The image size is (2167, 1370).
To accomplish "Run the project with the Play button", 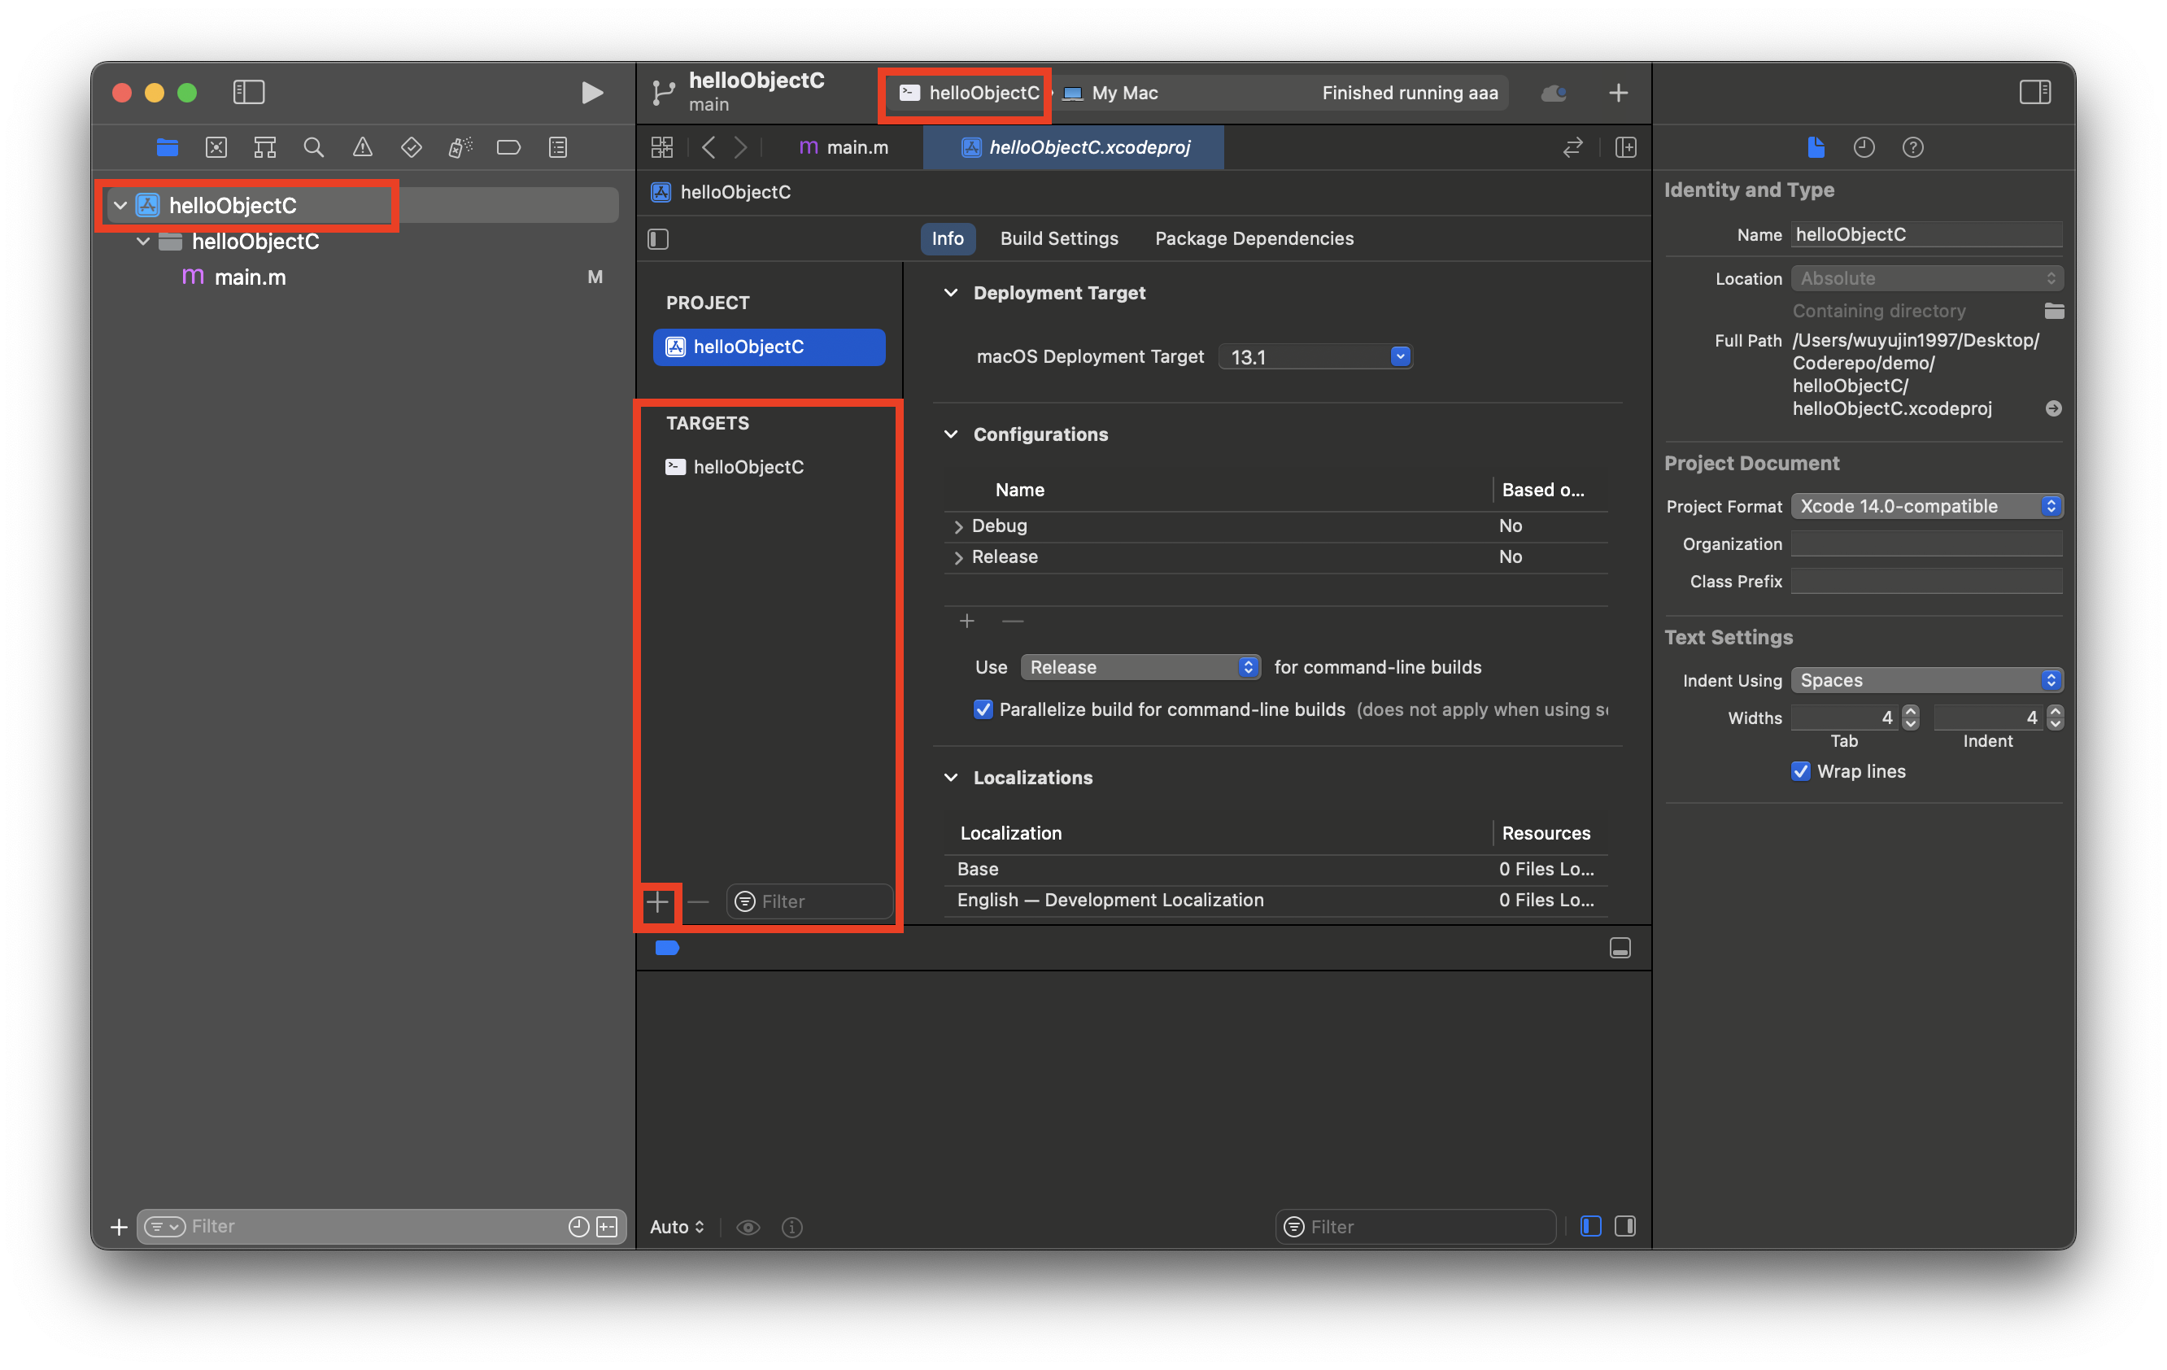I will coord(591,93).
